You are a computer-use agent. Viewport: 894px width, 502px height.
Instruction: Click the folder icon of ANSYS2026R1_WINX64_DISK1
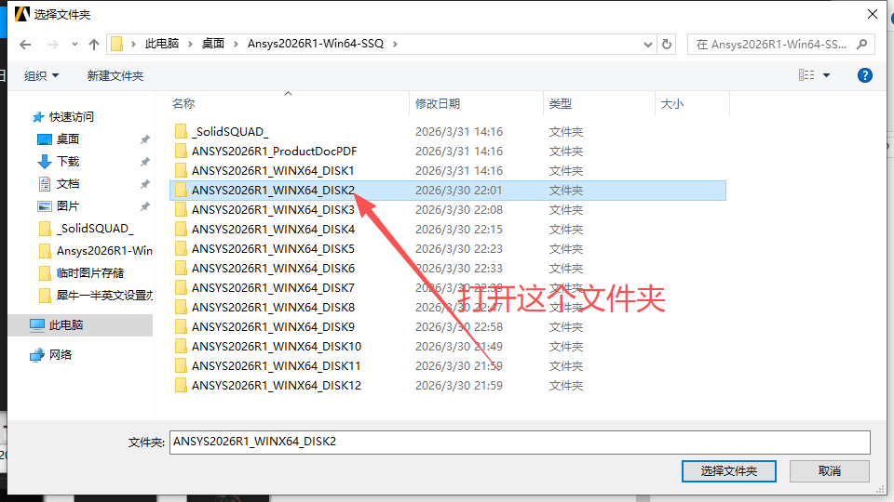(181, 170)
